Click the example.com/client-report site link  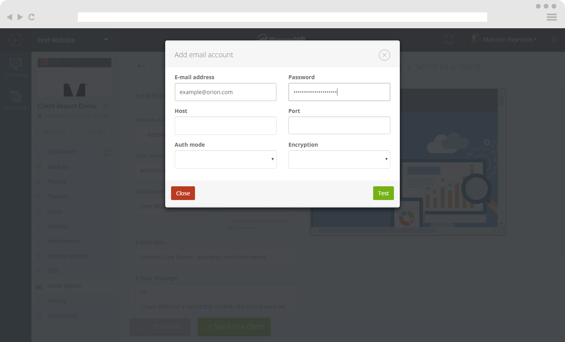coord(75,116)
